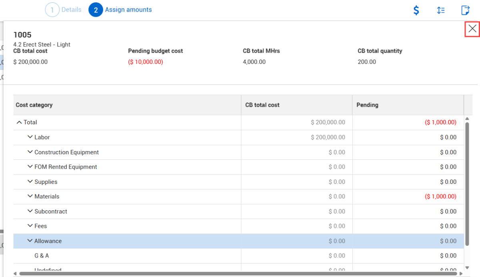This screenshot has width=480, height=277.
Task: Expand FOM Rented Equipment category
Action: coord(30,167)
